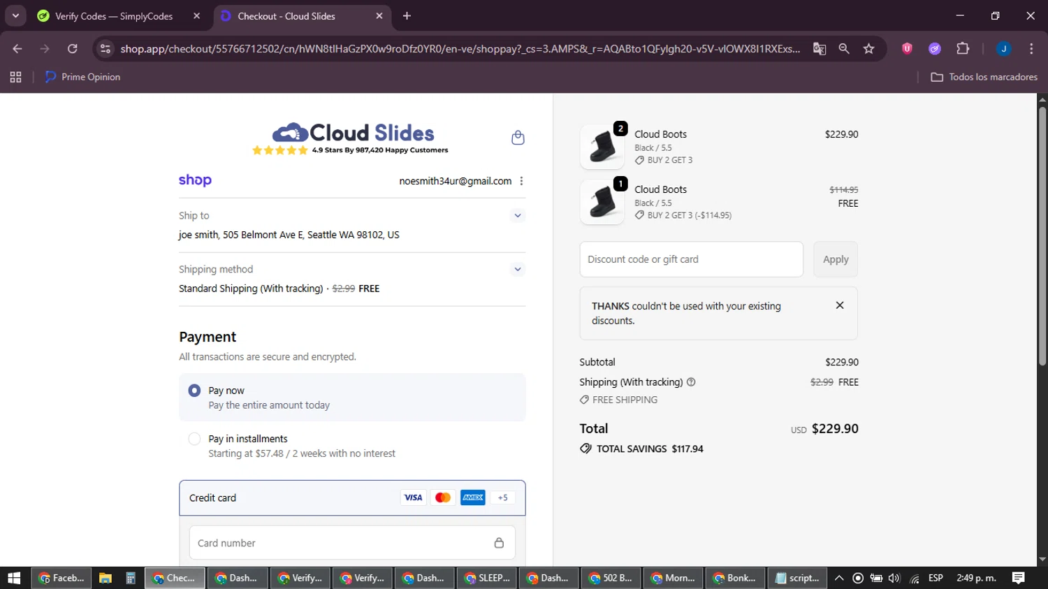Viewport: 1048px width, 589px height.
Task: Open Calculator from the taskbar
Action: (130, 578)
